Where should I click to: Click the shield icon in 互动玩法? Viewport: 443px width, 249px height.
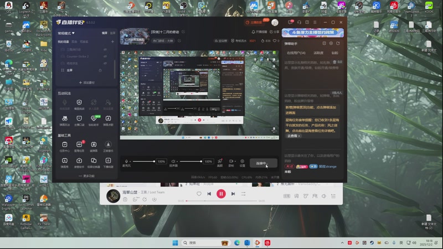point(79,102)
